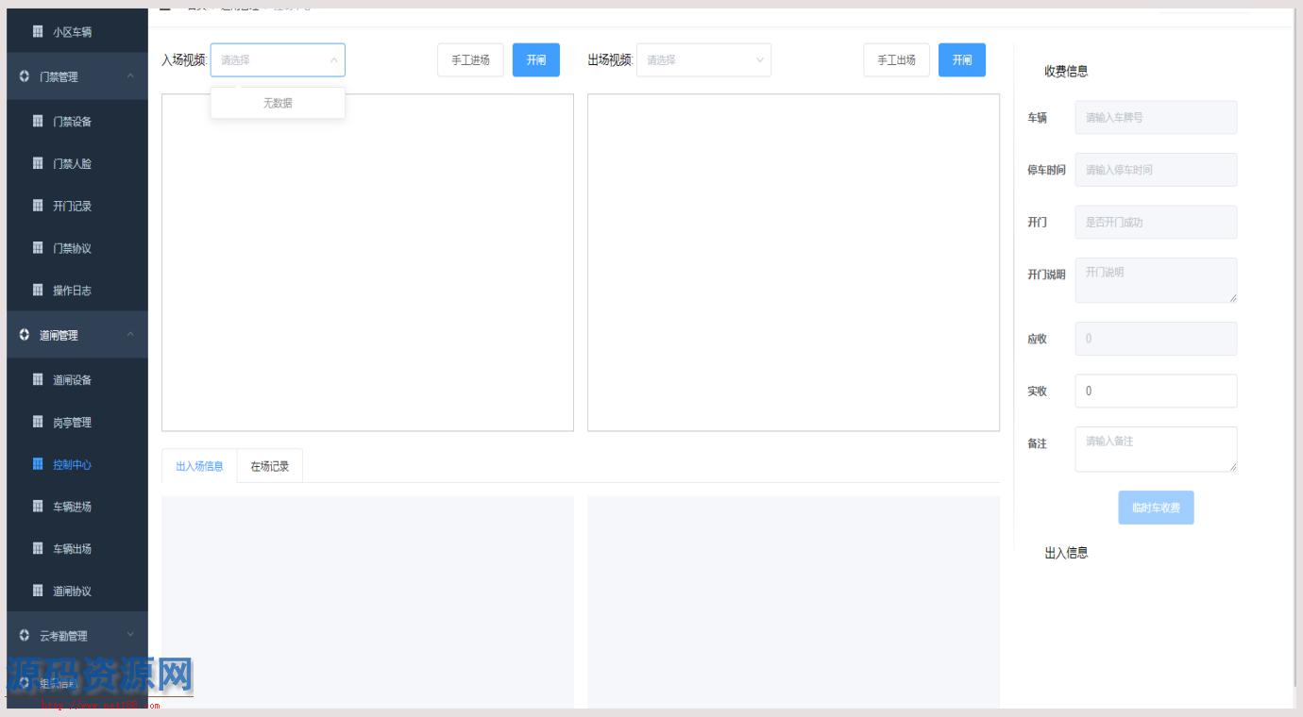Collapse the 道闸管理 menu group
Screen dimensions: 1303x717
point(77,335)
